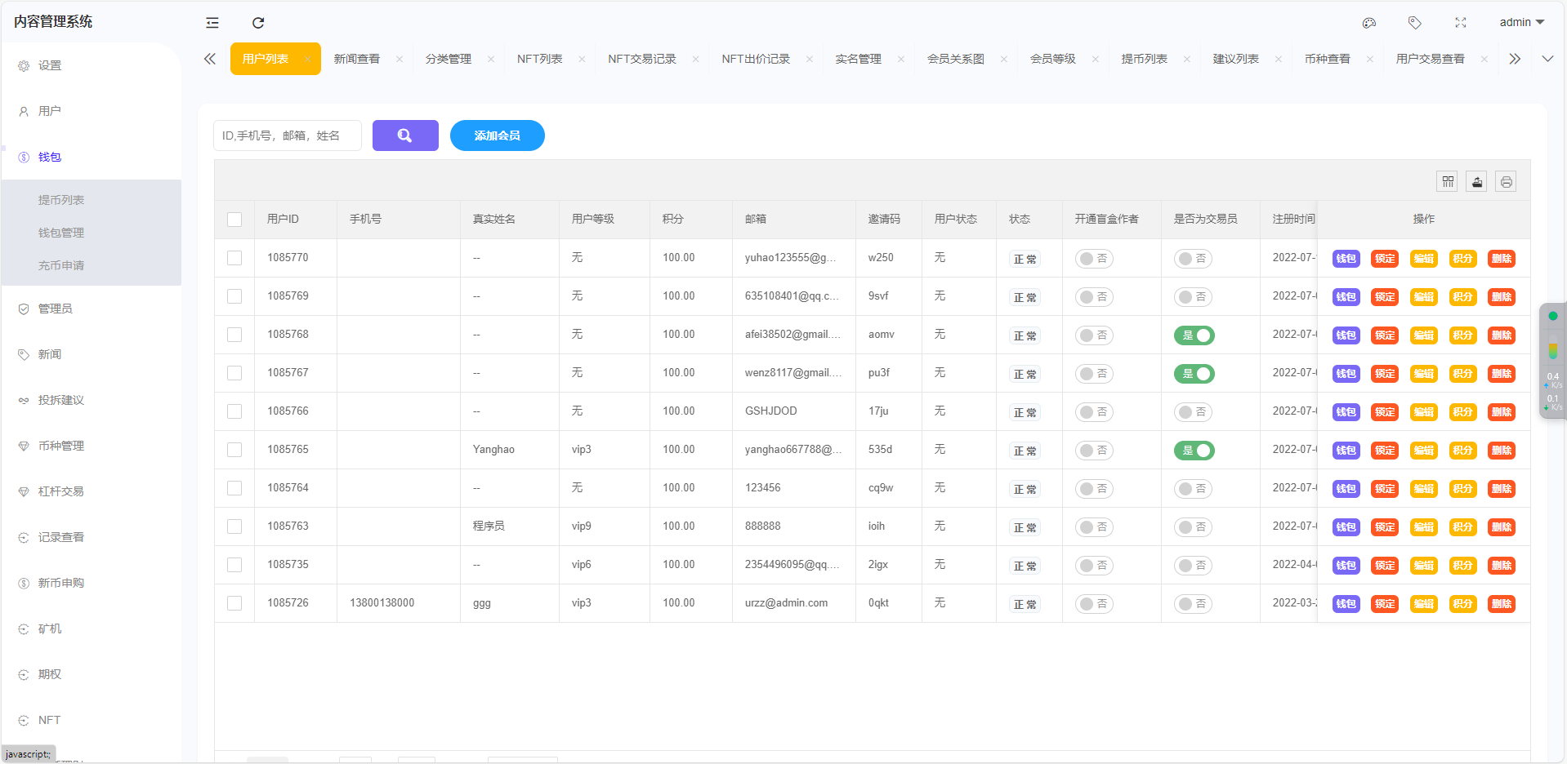1567x764 pixels.
Task: Click the 管理员 shield icon in sidebar
Action: [x=24, y=309]
